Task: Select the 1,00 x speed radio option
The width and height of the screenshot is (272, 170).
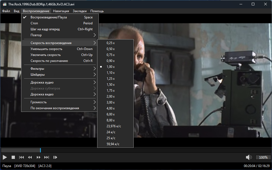Action: coord(111,67)
